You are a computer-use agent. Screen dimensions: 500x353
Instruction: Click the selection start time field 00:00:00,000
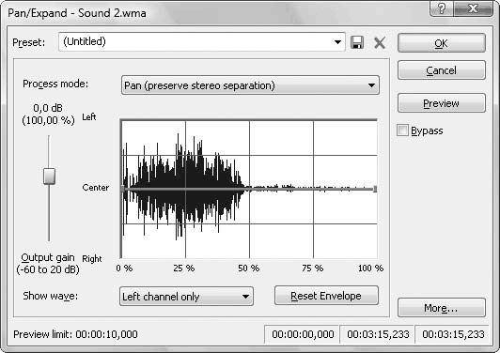(x=303, y=334)
